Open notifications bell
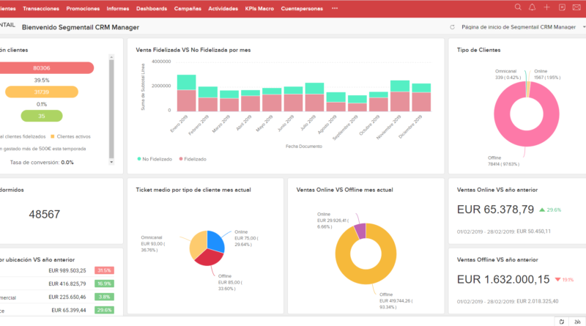Viewport: 586px width, 326px height. pyautogui.click(x=532, y=7)
